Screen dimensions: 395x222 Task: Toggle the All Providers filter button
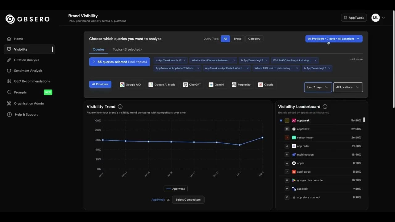[x=100, y=84]
